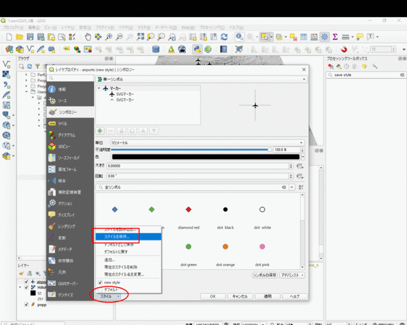Open the 単位 ミリメートル unit dropdown

pos(207,143)
